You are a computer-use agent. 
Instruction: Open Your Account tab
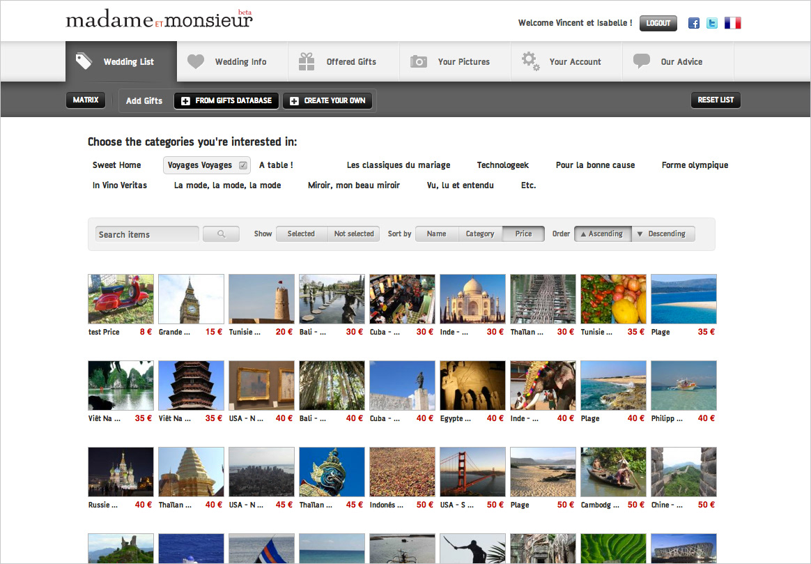tap(566, 61)
